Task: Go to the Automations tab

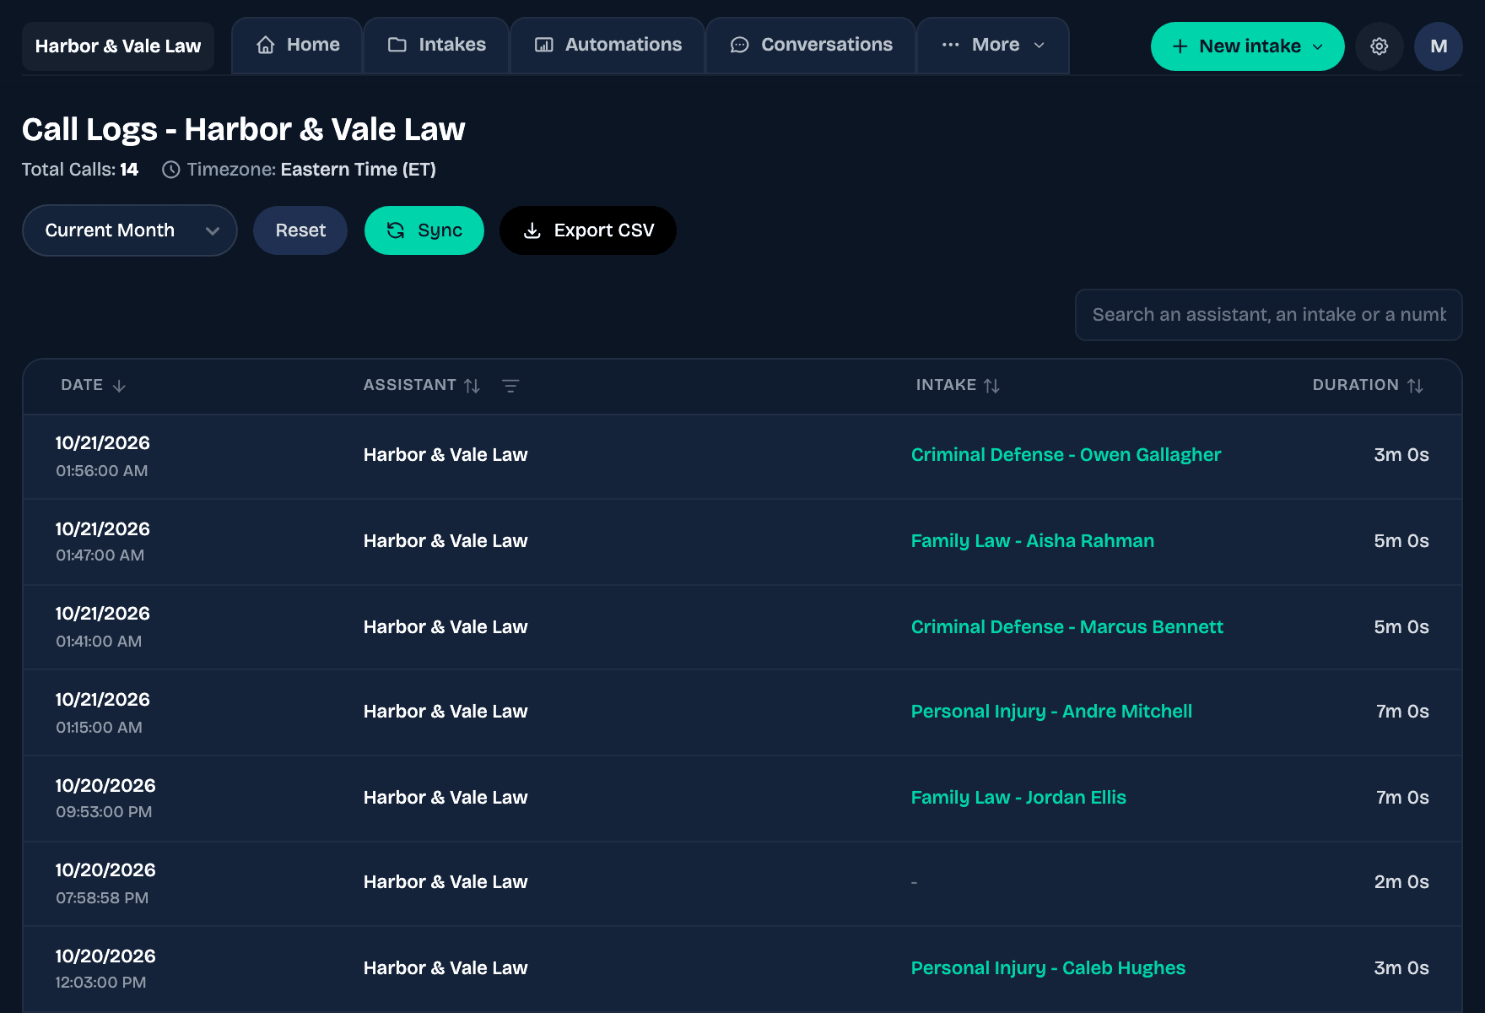Action: tap(607, 45)
